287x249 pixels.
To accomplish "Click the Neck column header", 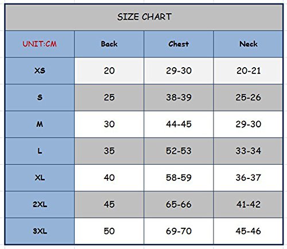I will [x=248, y=44].
